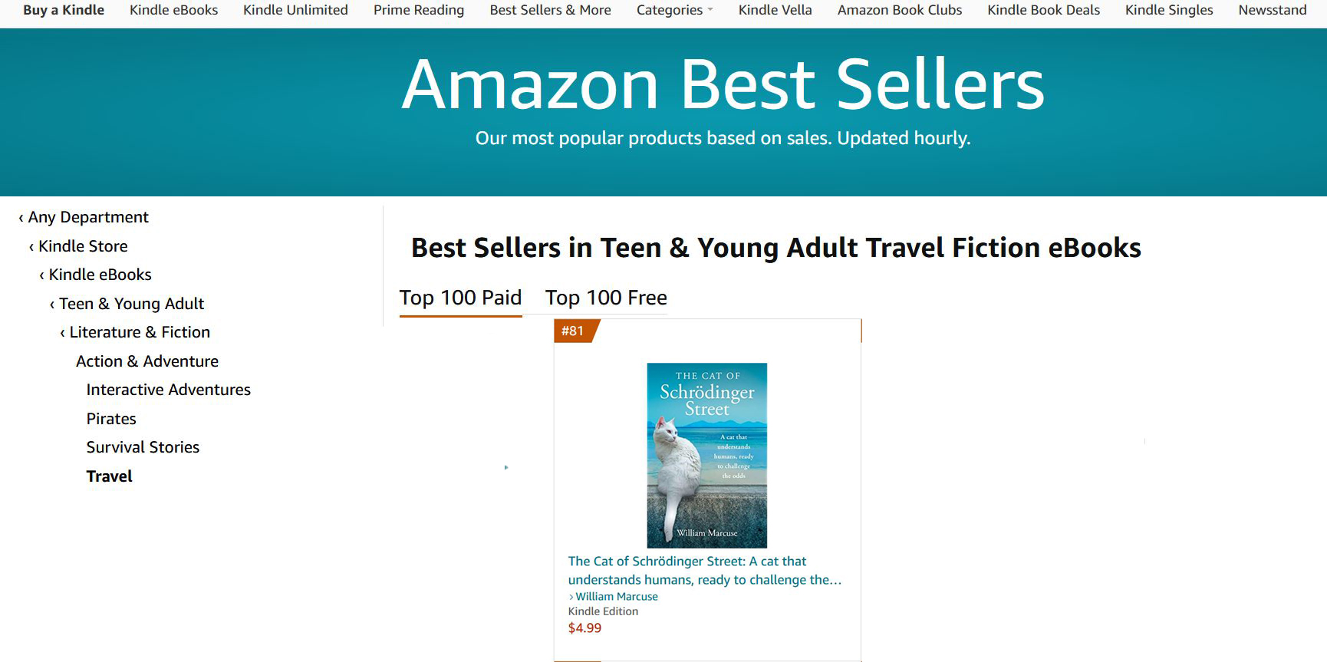Open Kindle Book Deals page
The width and height of the screenshot is (1327, 662).
1043,10
